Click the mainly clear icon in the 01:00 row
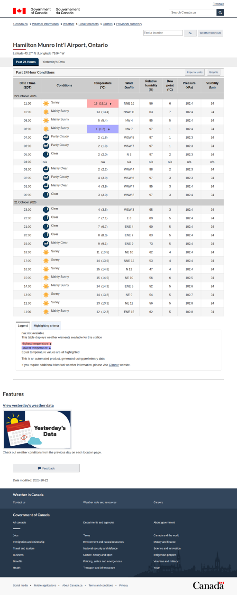Viewport: 237px width, 595px height. 46,186
